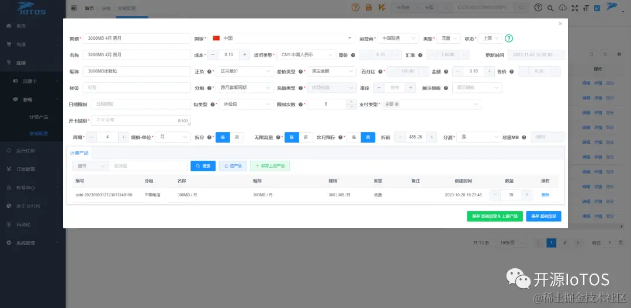Click the help icon next to 限制次数
Viewport: 631px width, 308px height.
pos(301,104)
